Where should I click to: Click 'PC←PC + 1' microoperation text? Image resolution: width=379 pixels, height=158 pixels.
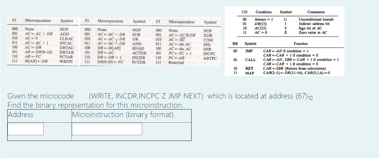coord(180,53)
